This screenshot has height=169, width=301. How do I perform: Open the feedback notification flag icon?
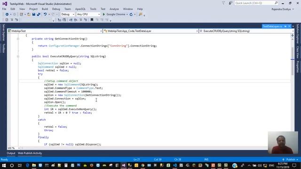(x=230, y=3)
